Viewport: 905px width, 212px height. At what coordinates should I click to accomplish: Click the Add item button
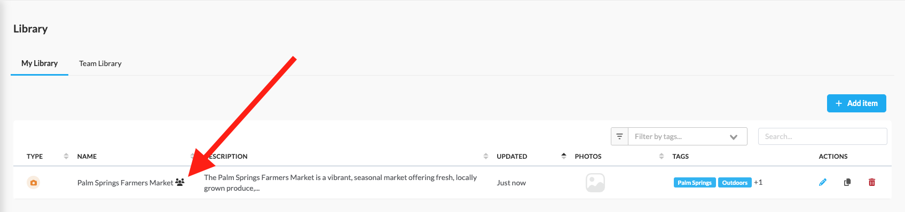856,103
